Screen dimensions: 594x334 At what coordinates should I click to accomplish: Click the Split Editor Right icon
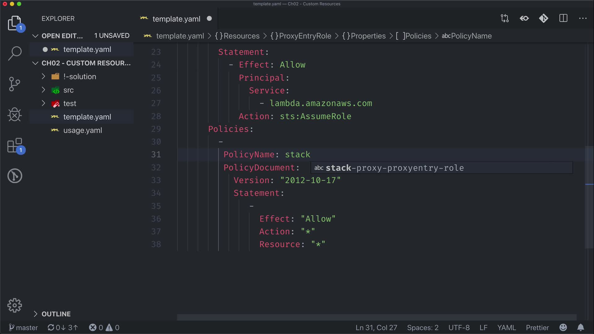[563, 19]
